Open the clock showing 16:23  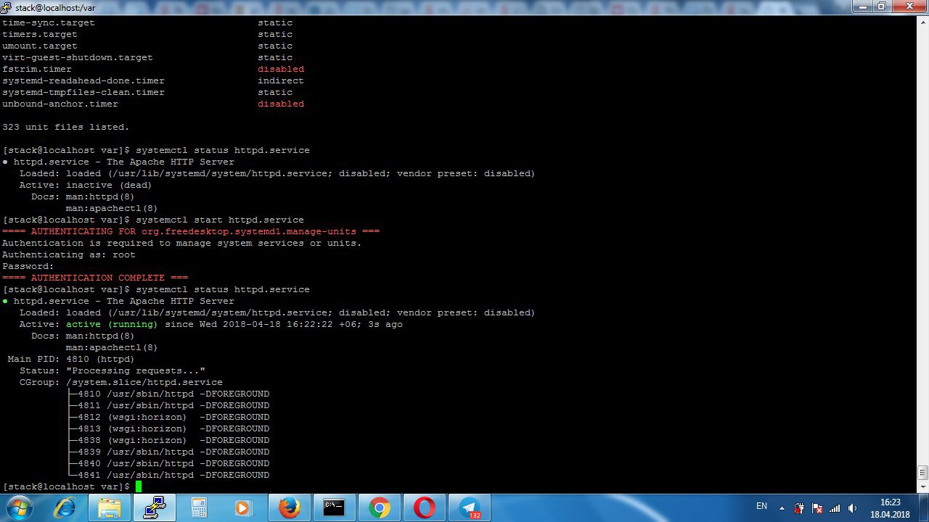tap(890, 507)
